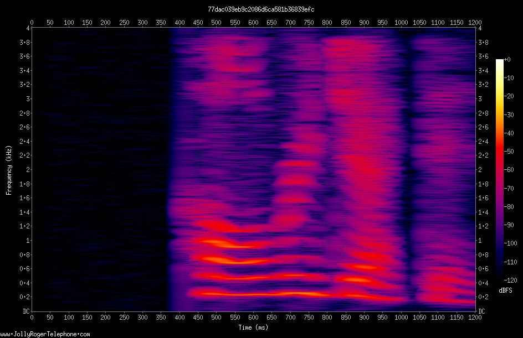523x338 pixels.
Task: Click the 1200 tick on the top time axis
Action: point(475,23)
